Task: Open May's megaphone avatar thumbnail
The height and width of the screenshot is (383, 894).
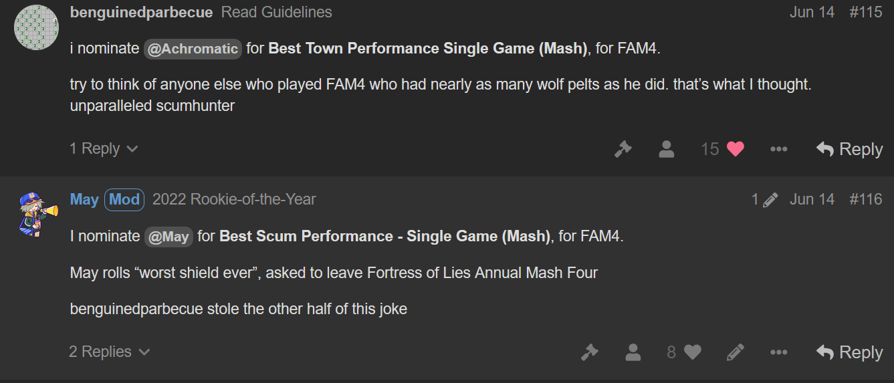Action: click(x=36, y=213)
